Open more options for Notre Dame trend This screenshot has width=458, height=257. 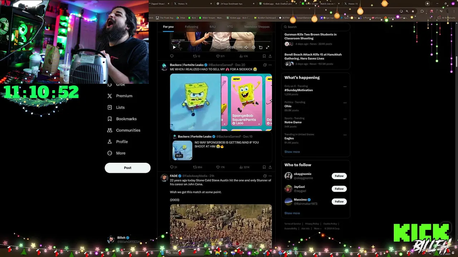pyautogui.click(x=345, y=119)
